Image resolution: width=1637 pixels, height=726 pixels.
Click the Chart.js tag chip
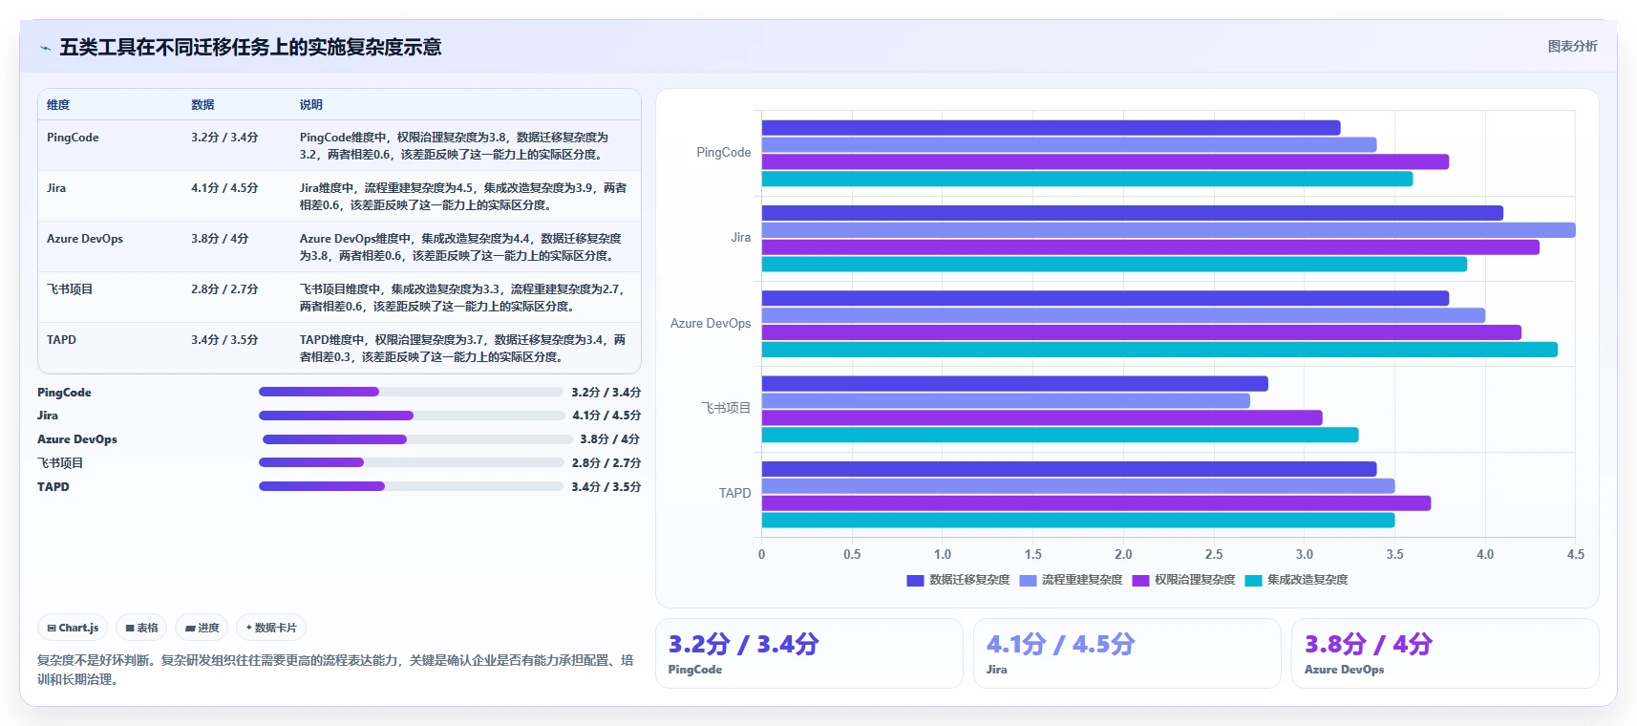tap(73, 628)
